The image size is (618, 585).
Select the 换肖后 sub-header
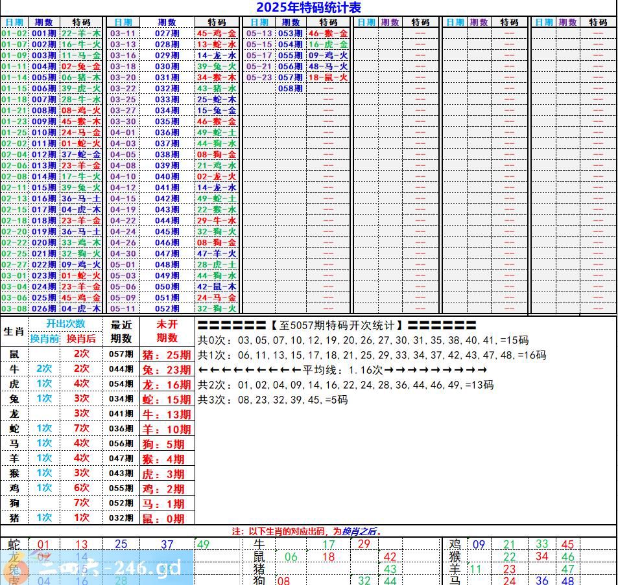point(81,339)
